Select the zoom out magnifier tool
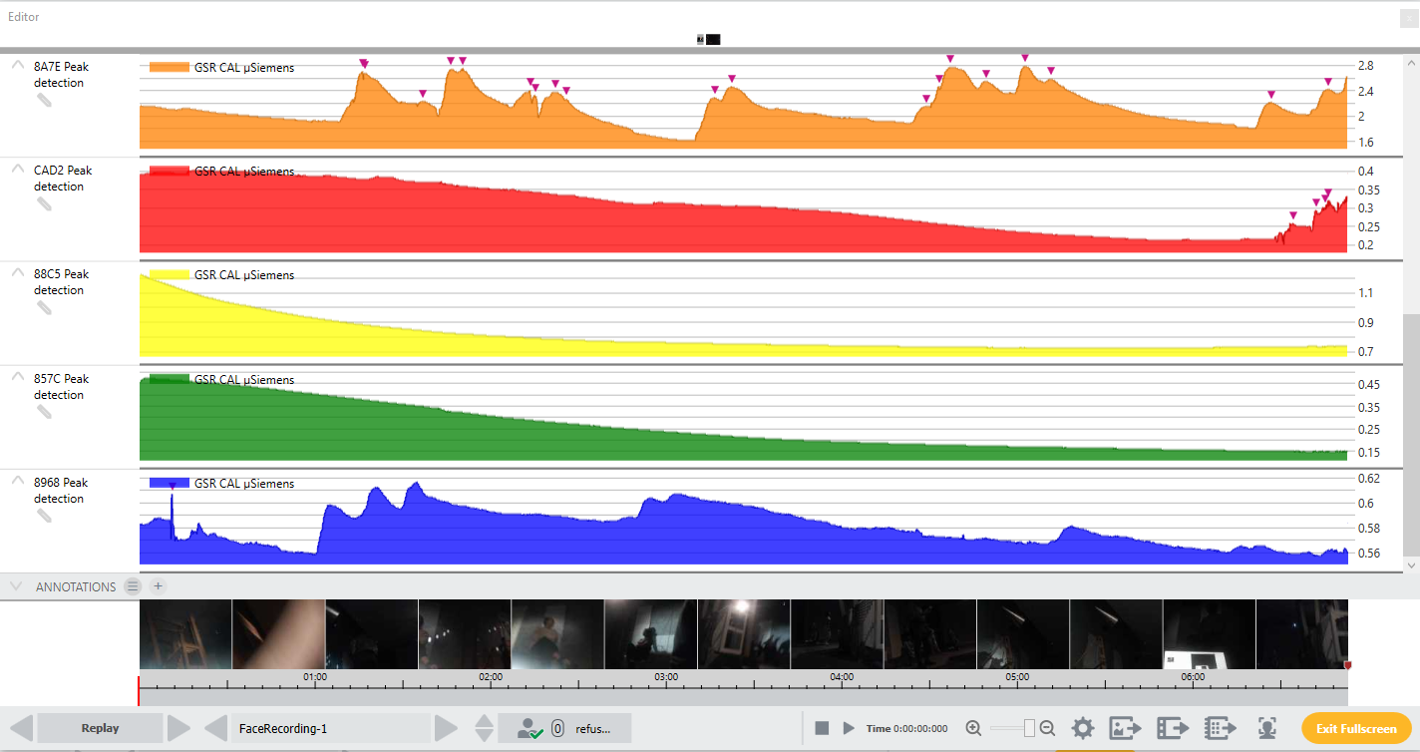1420x752 pixels. click(1045, 728)
